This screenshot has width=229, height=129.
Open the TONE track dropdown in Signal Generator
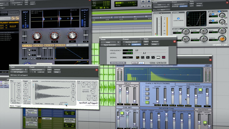(x=108, y=42)
